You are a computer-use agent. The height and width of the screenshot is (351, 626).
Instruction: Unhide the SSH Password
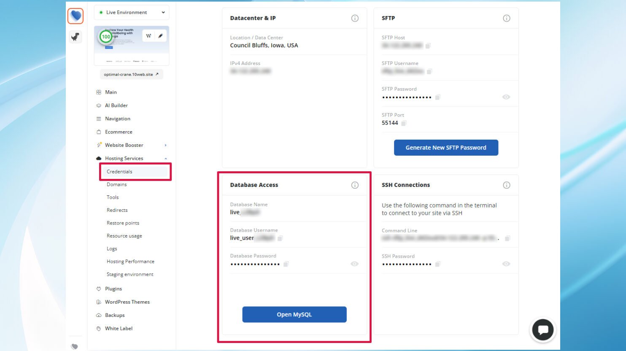pyautogui.click(x=506, y=264)
